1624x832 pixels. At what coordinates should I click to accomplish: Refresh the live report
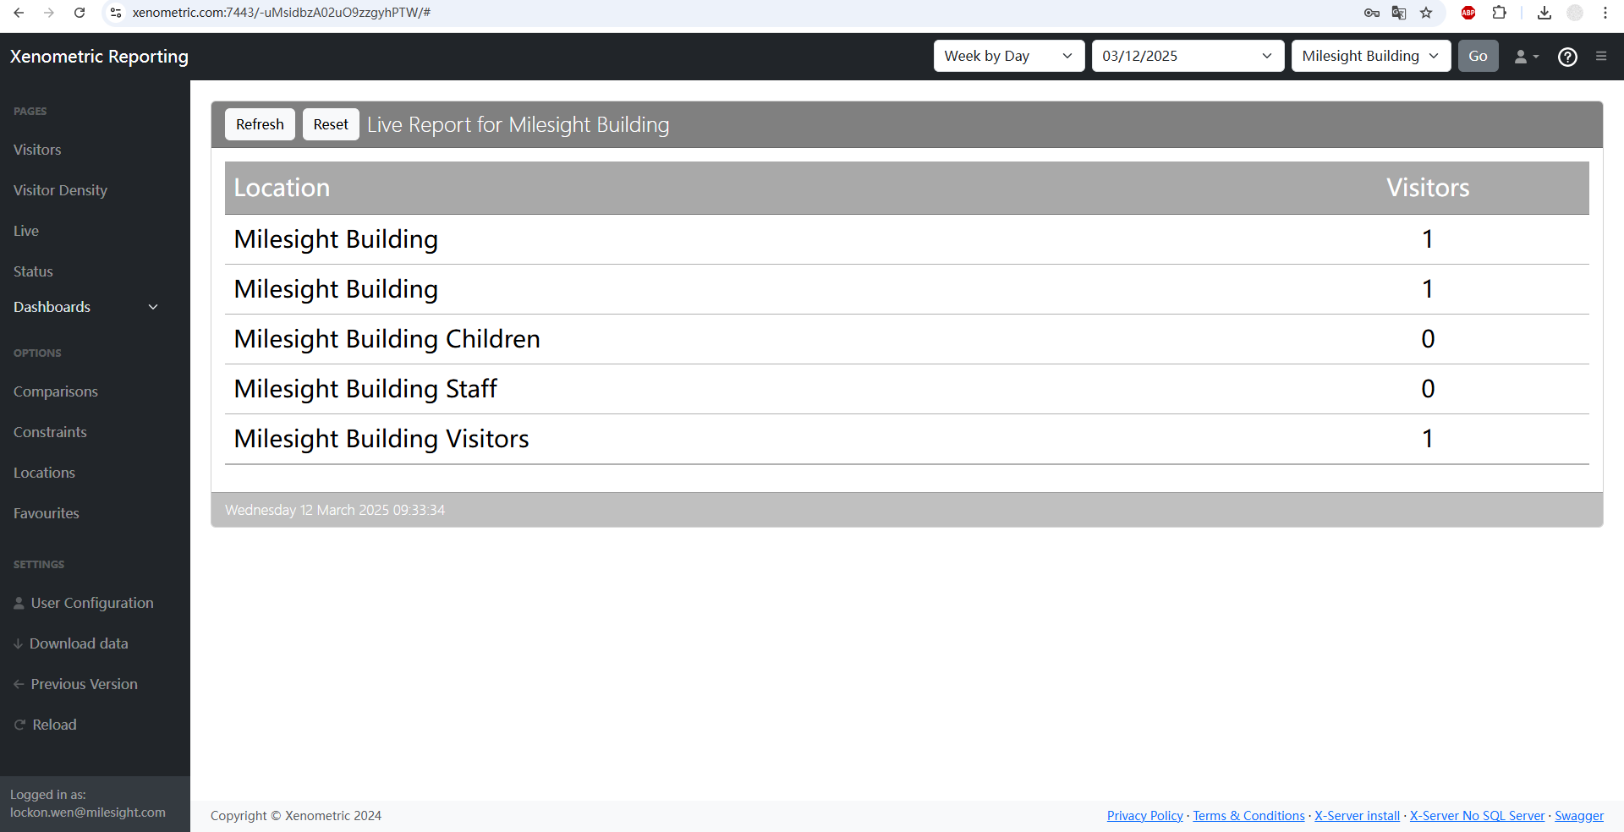tap(260, 124)
